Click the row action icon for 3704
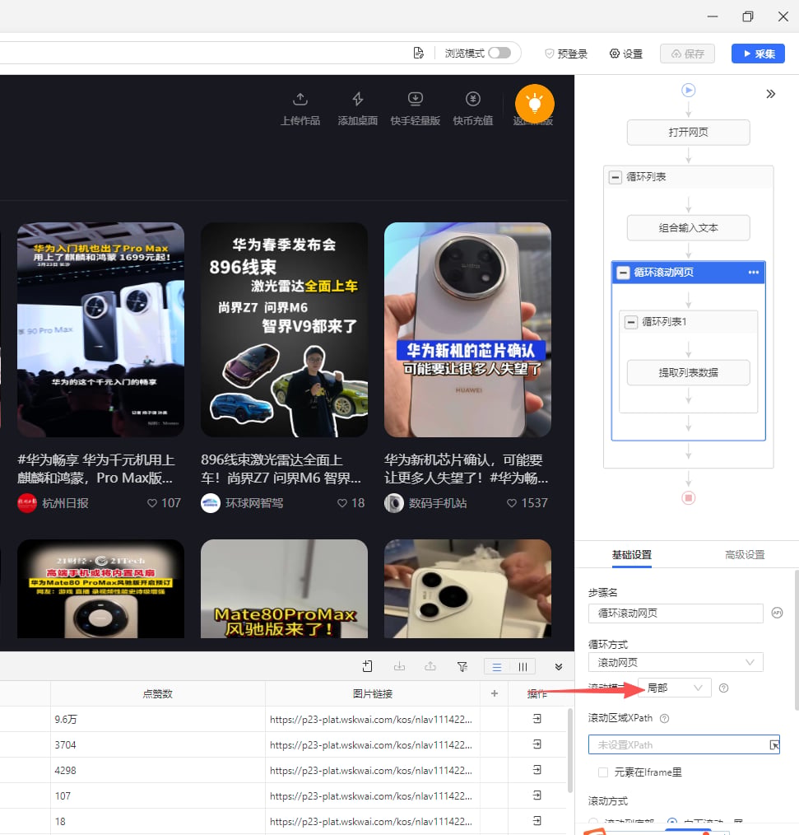 [537, 744]
